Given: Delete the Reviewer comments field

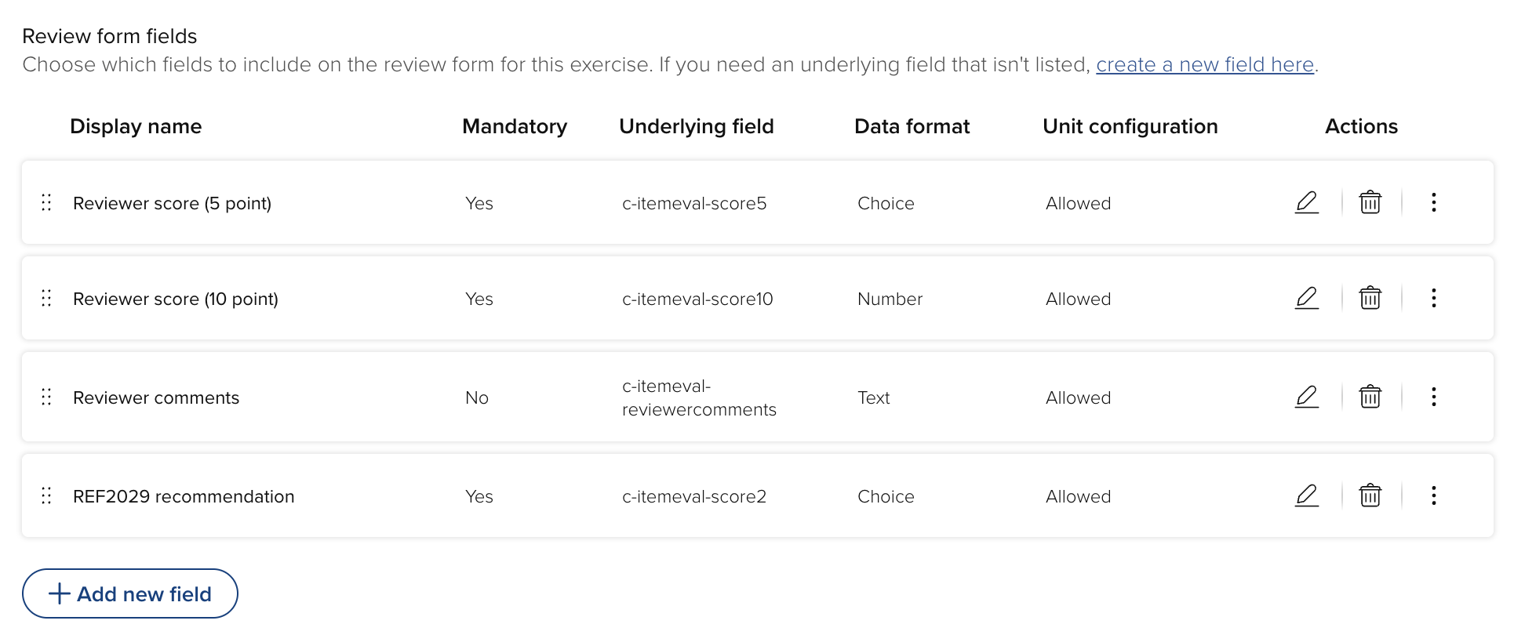Looking at the screenshot, I should pos(1370,397).
